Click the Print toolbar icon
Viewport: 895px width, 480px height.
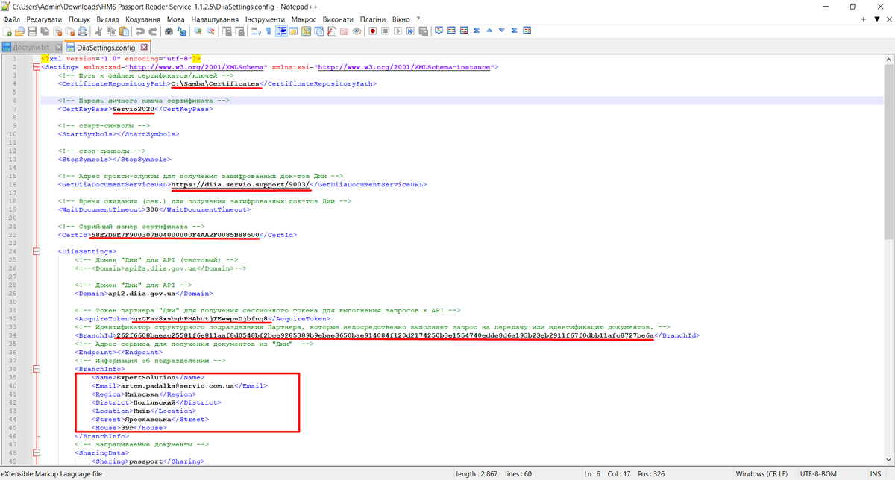click(x=81, y=31)
